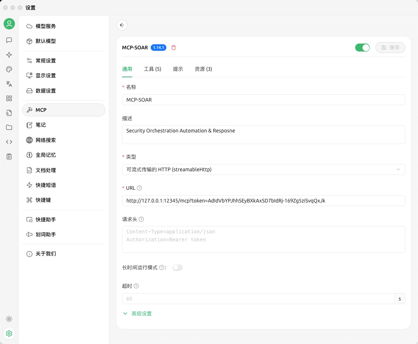The image size is (418, 344).
Task: Disable the MCP-SOAR server toggle
Action: 362,48
